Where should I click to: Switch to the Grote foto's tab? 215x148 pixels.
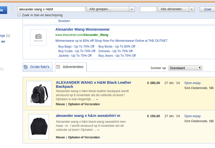coord(38,67)
